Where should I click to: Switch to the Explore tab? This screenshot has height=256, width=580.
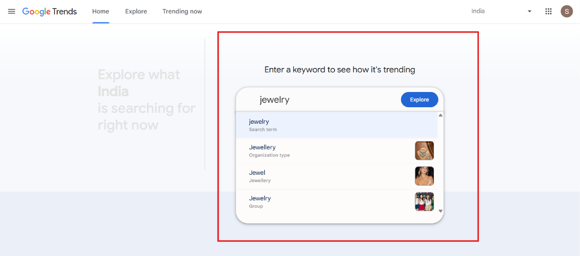pos(136,11)
